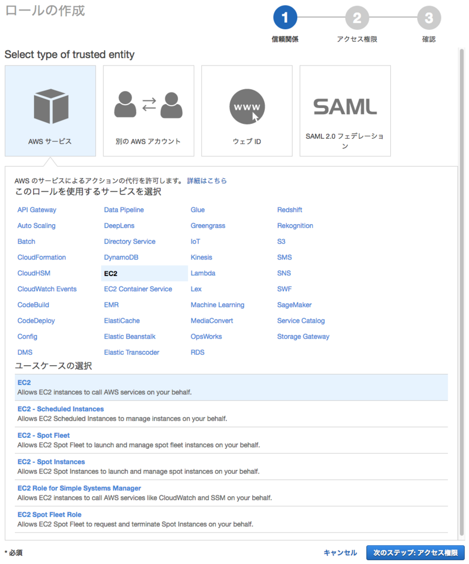Select DeepLens service
Screen dimensions: 469x564
coord(119,225)
